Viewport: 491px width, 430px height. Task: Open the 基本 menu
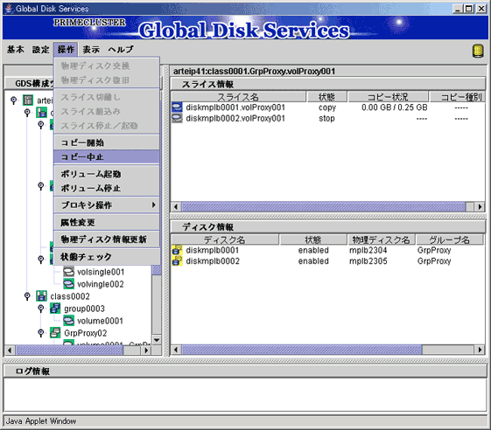tap(16, 50)
